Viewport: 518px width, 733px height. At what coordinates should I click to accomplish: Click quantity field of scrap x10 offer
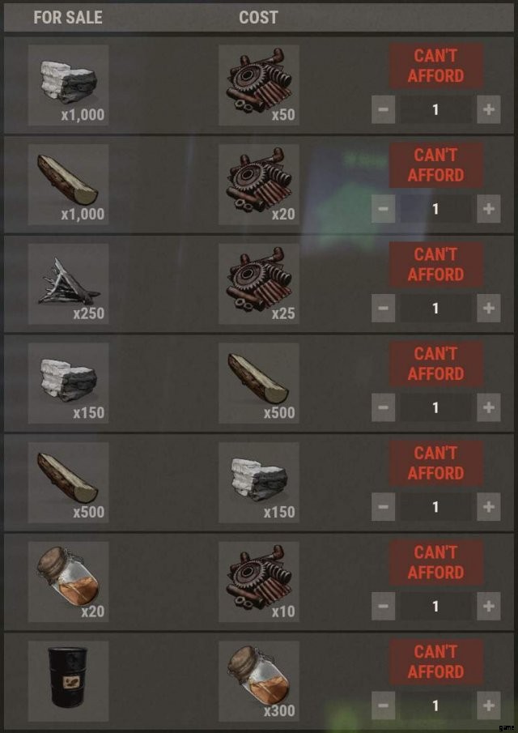click(435, 606)
